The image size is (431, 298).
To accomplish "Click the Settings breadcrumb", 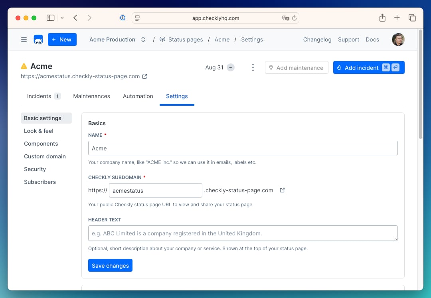I will [252, 39].
